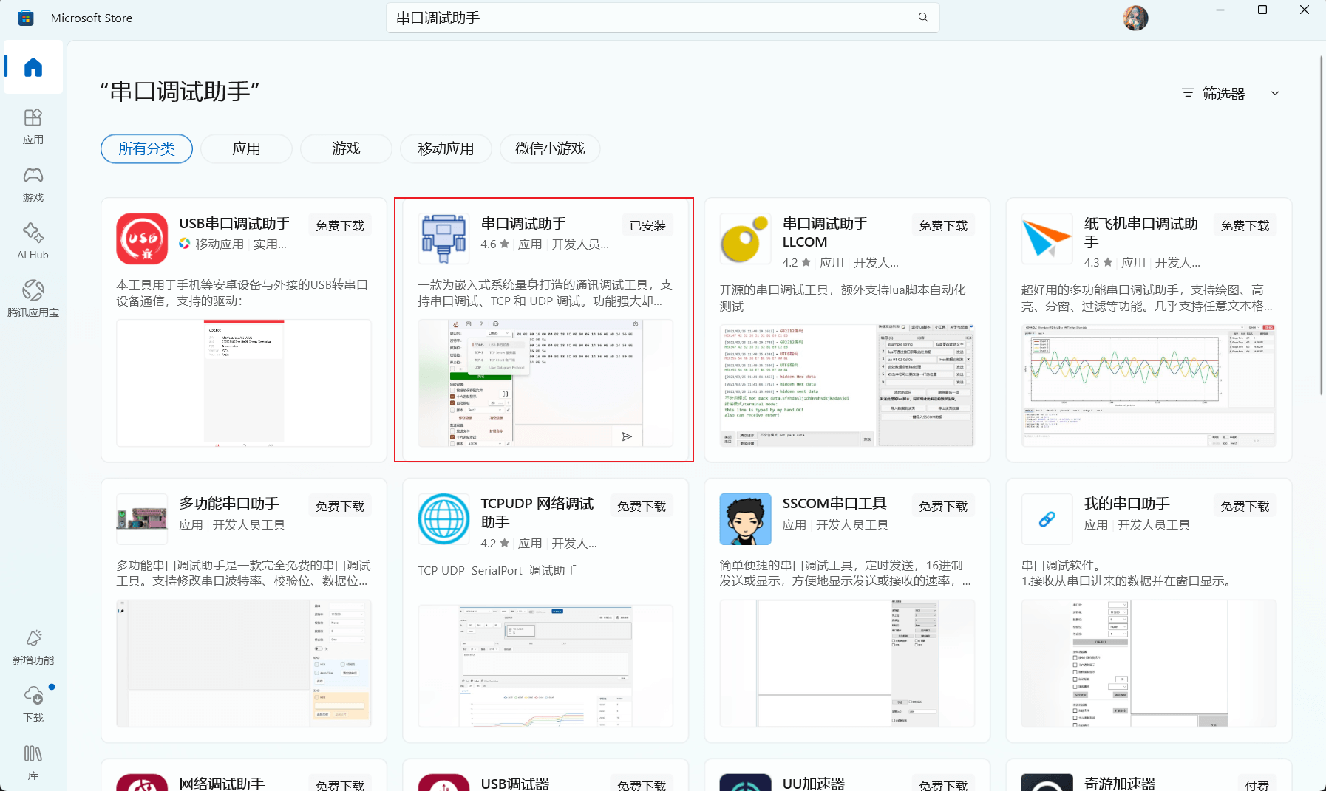Open the 应用 (Apps) sidebar section
Viewport: 1326px width, 791px height.
(33, 126)
